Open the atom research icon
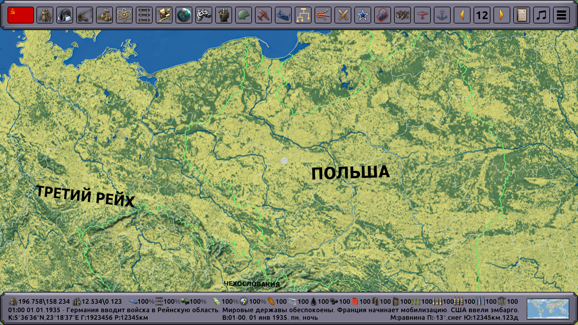578x325 pixels. pos(124,15)
